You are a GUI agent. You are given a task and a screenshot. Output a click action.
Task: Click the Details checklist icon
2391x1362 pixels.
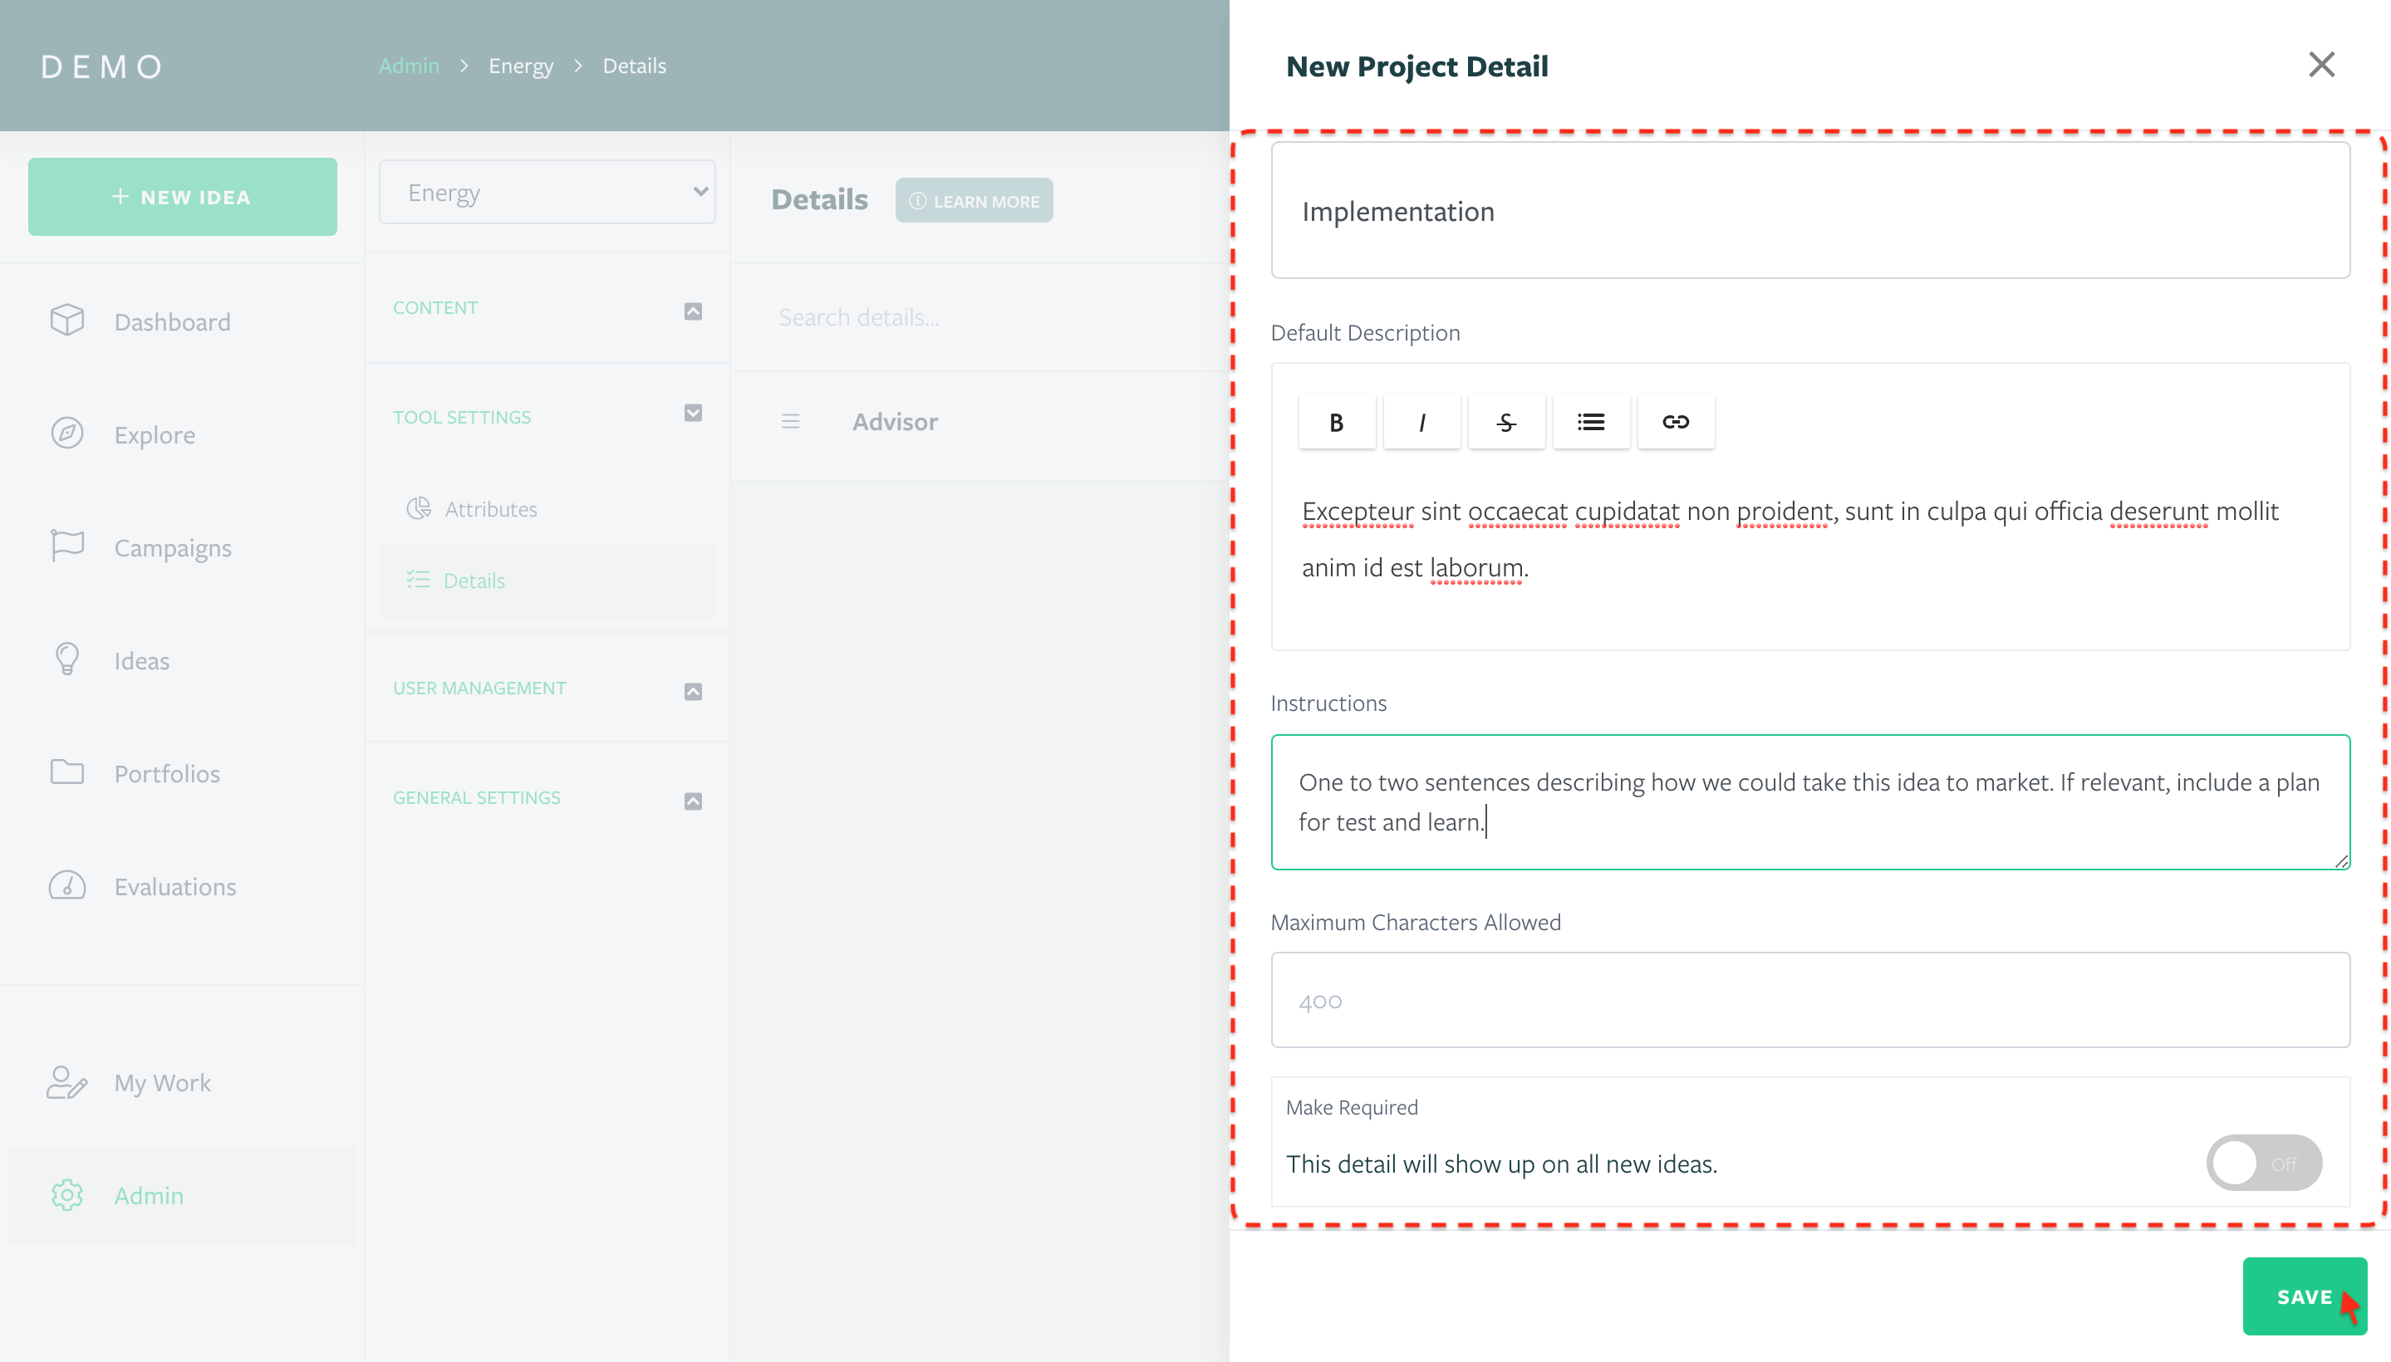click(x=419, y=580)
